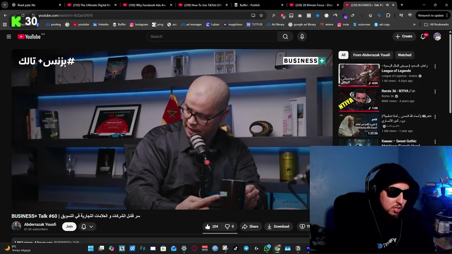
Task: Open the youtube bookmark
Action: coord(81,25)
